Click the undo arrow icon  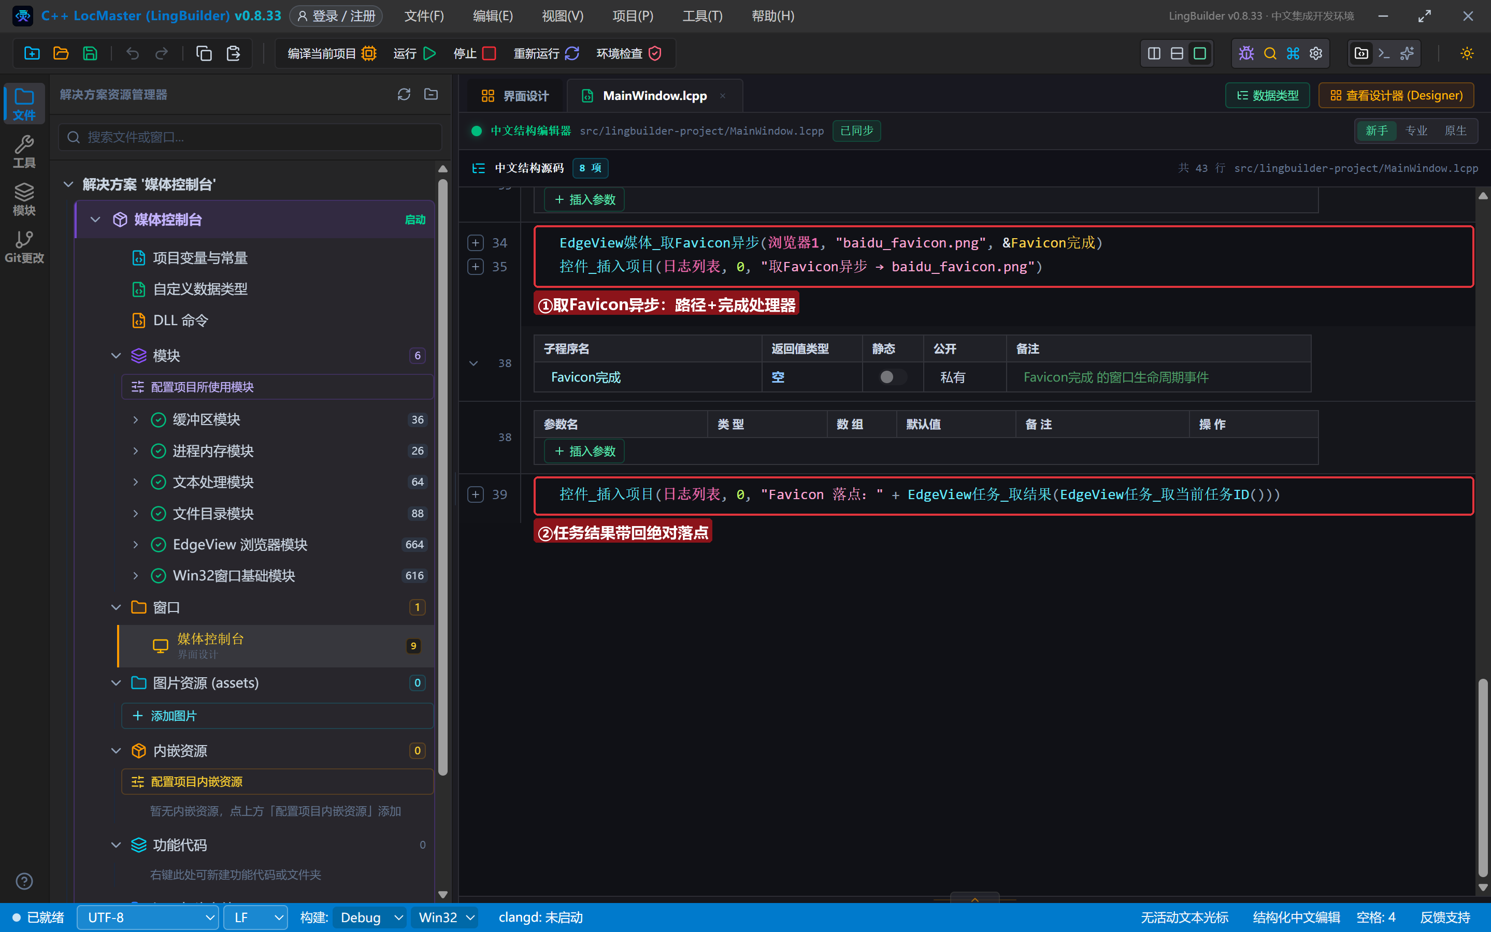133,54
